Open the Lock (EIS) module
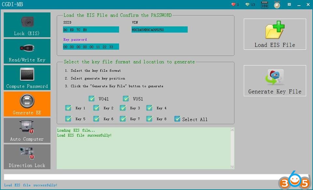The height and width of the screenshot is (190, 313). tap(27, 25)
